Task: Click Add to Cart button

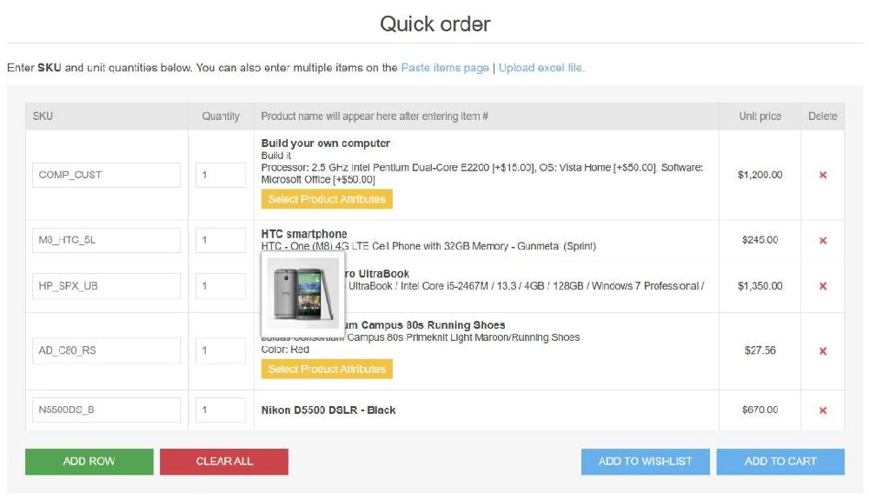Action: [779, 462]
